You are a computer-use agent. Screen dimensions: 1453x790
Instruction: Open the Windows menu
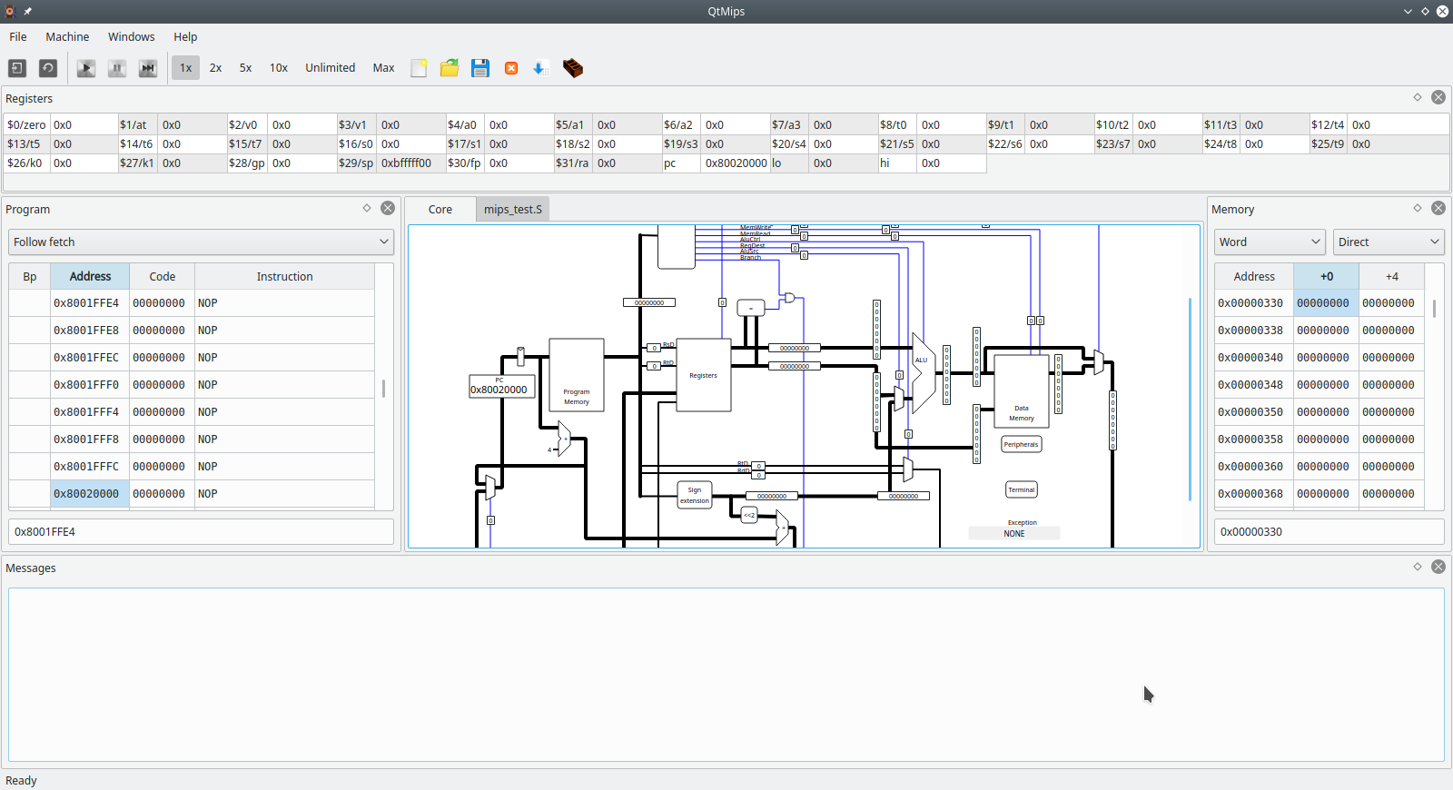coord(131,37)
